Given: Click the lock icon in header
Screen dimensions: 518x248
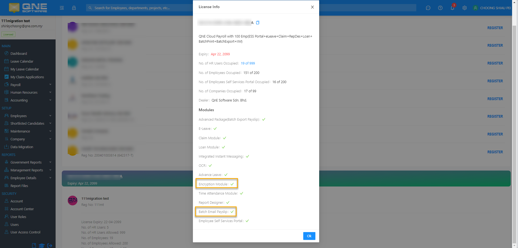Looking at the screenshot, I should [74, 8].
